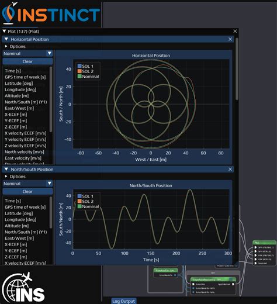This screenshot has width=277, height=304.
Task: Expand Options under Horizontal Position
Action: pyautogui.click(x=6, y=46)
